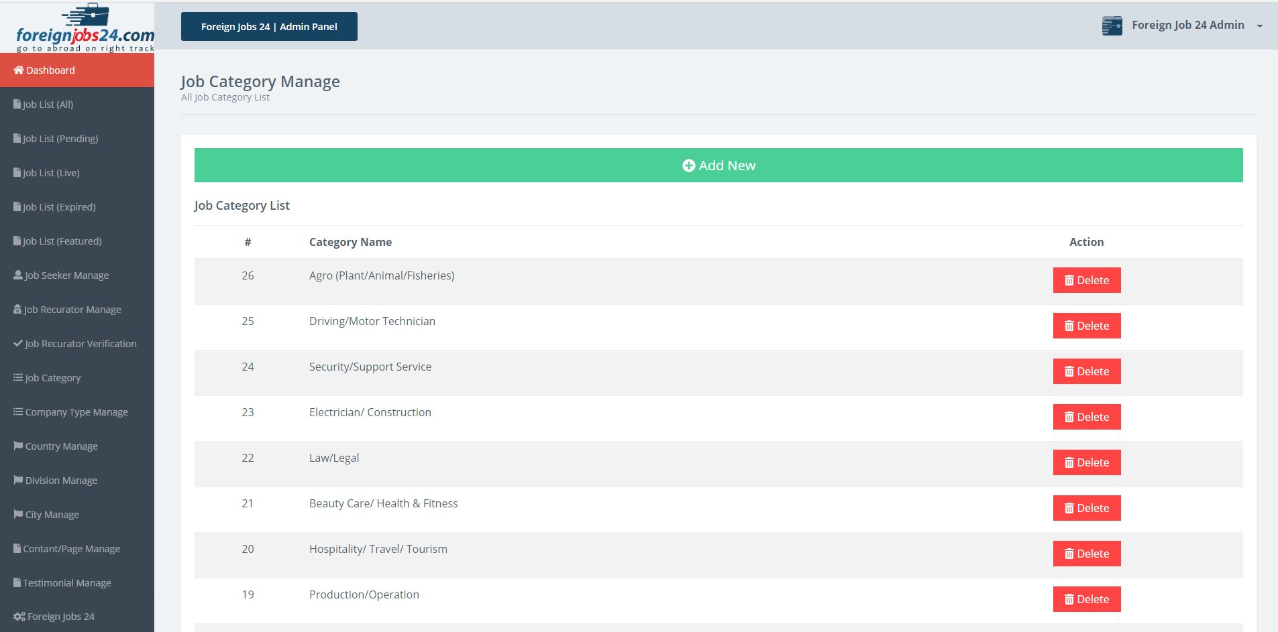Image resolution: width=1278 pixels, height=632 pixels.
Task: Click the Production/Operation category name
Action: point(364,594)
